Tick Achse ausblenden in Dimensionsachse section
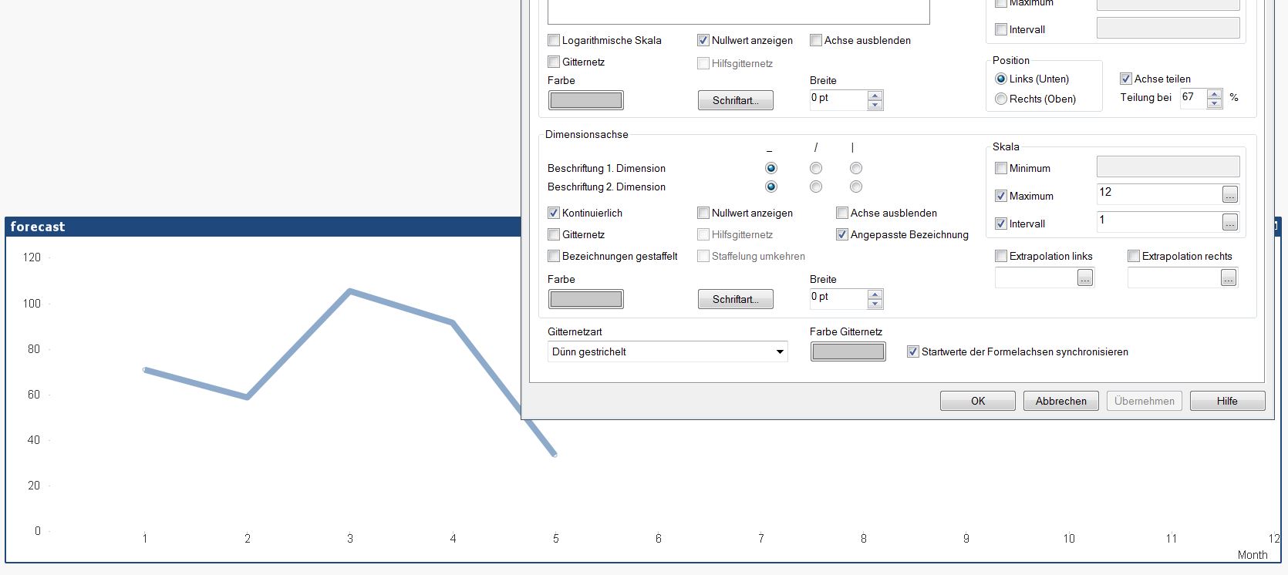Image resolution: width=1288 pixels, height=575 pixels. coord(842,213)
